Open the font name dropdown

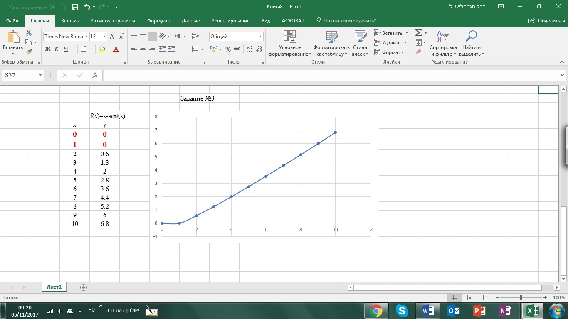pyautogui.click(x=86, y=37)
